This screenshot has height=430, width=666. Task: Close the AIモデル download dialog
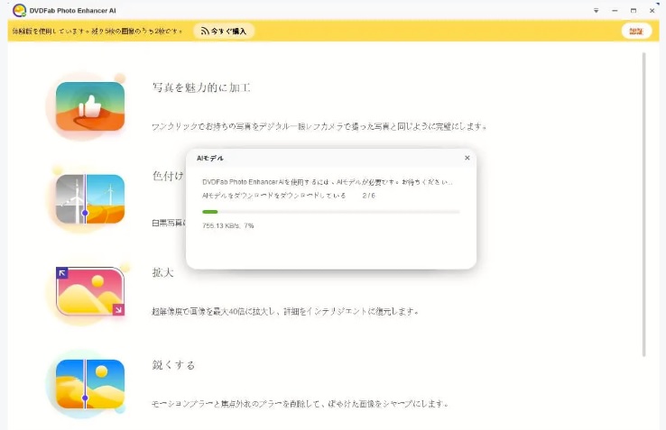pyautogui.click(x=467, y=158)
